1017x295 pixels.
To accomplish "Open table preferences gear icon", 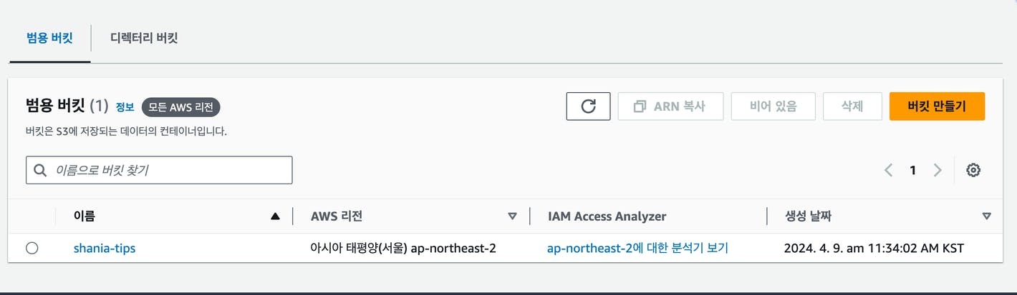I will point(973,170).
